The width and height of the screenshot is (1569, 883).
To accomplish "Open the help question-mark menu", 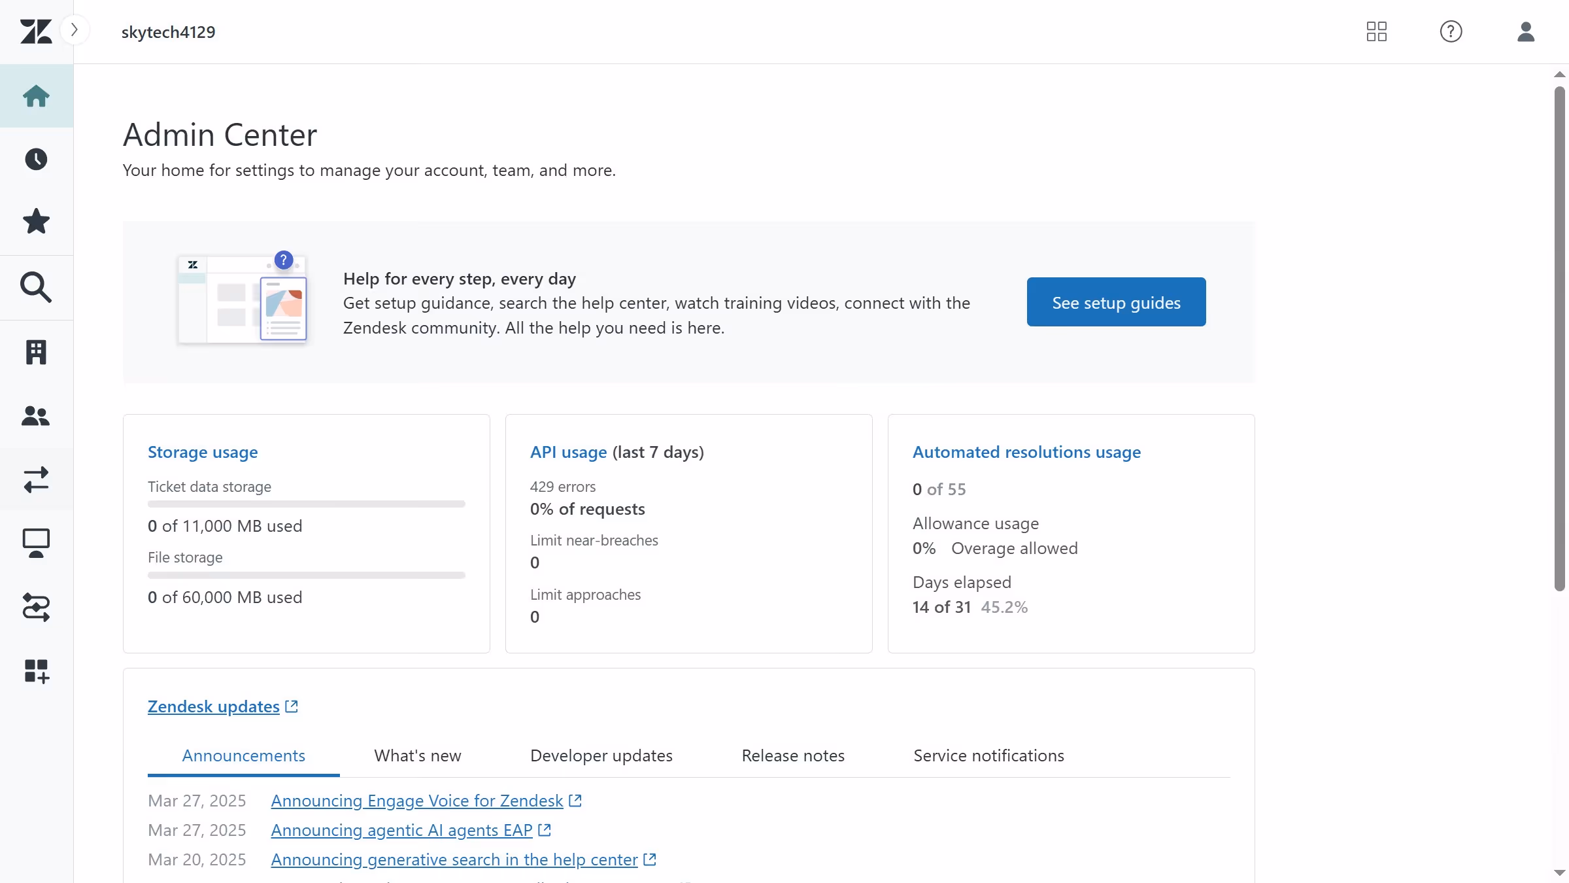I will (1451, 31).
